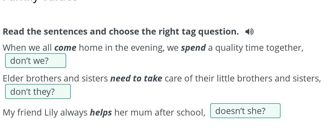This screenshot has height=135, width=333.
Task: Click the words "When we all"
Action: coord(27,48)
